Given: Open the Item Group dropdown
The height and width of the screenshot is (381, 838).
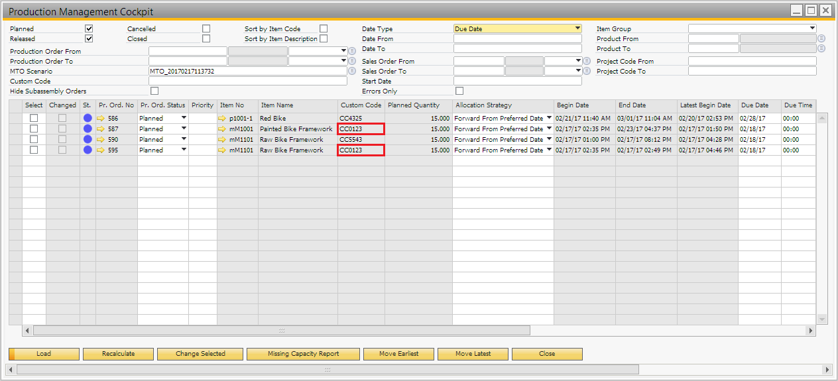Looking at the screenshot, I should 812,28.
